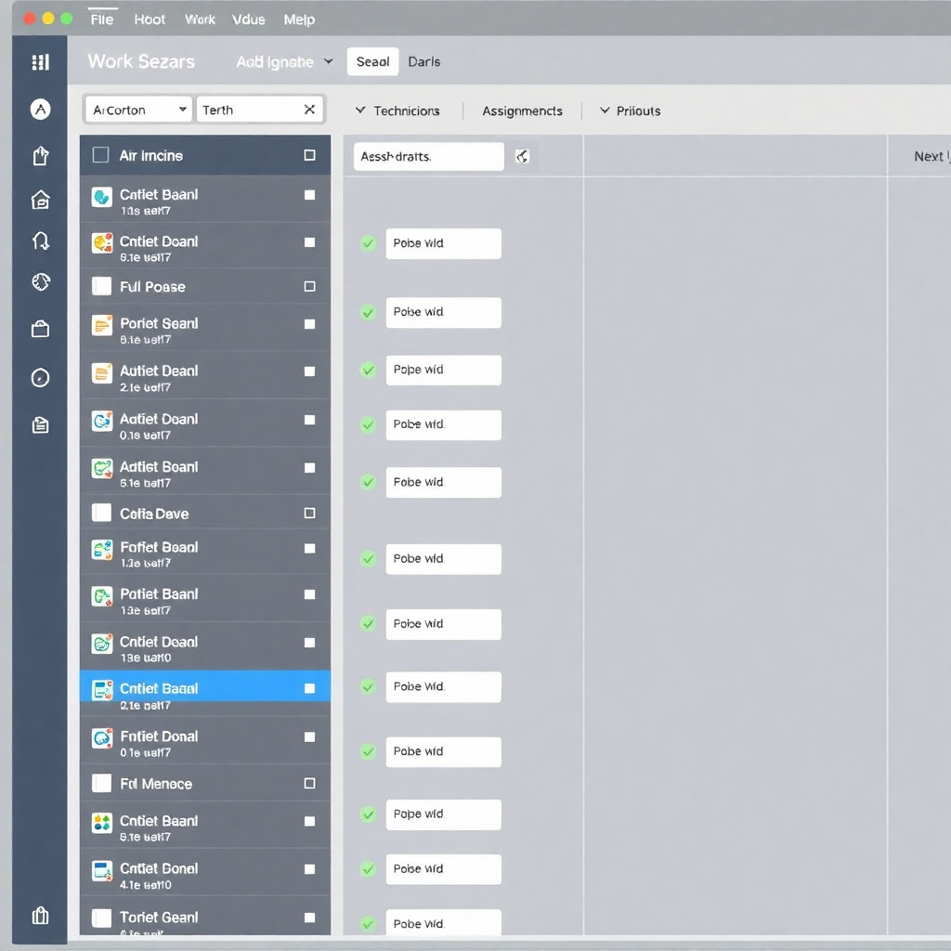Toggle the Fntiet Donal row checkbox
Image resolution: width=951 pixels, height=951 pixels.
pos(309,736)
